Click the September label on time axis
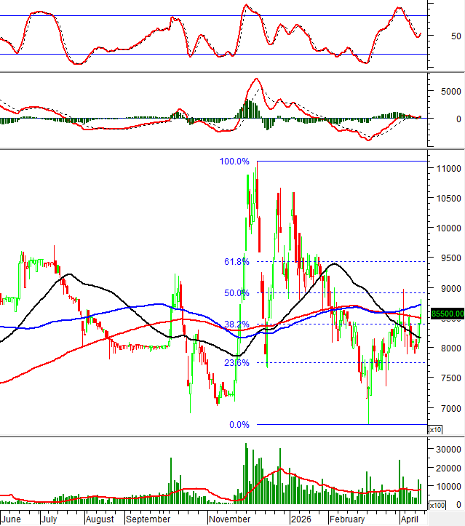 coord(147,519)
